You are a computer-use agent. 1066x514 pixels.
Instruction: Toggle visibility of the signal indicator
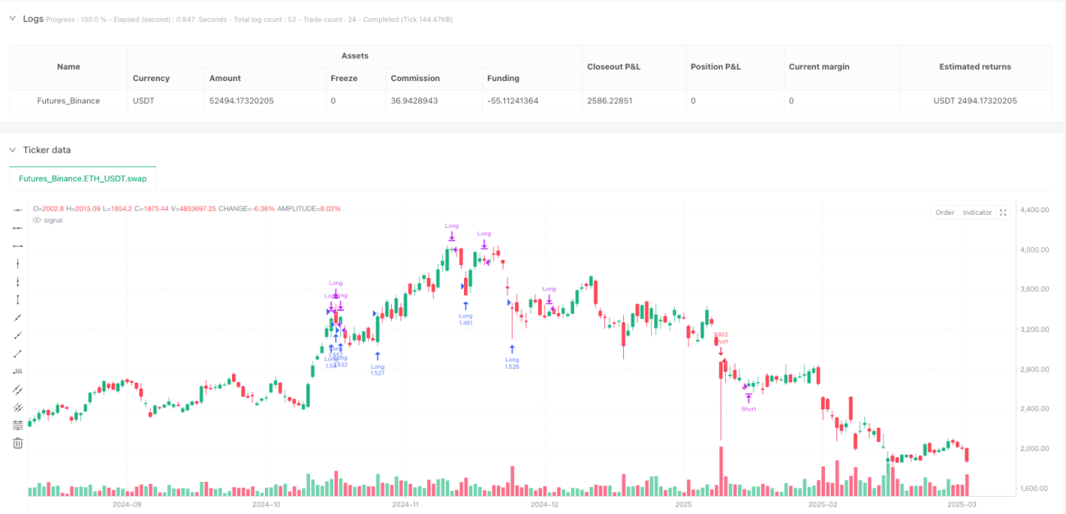(x=37, y=220)
